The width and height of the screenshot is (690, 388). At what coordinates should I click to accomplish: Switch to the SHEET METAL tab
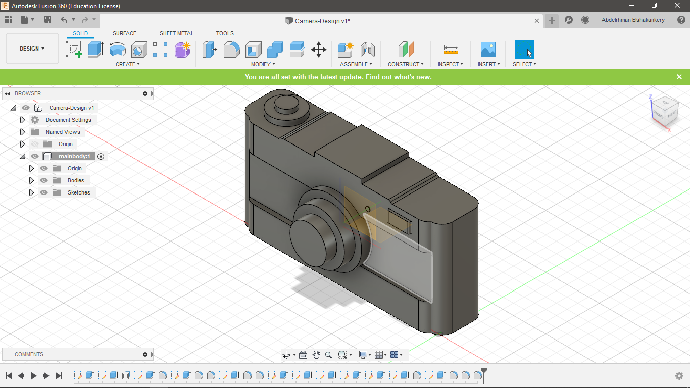(x=176, y=33)
